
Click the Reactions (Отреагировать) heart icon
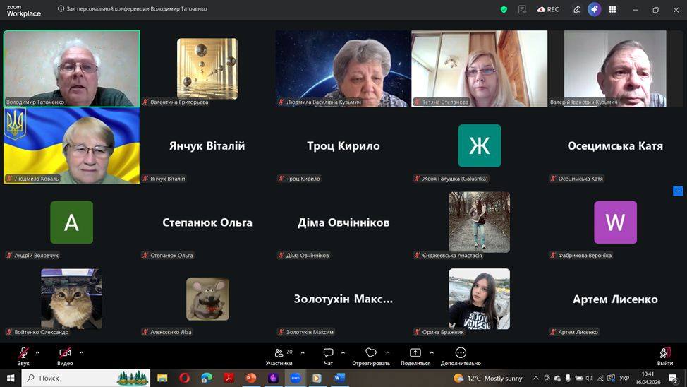(371, 353)
